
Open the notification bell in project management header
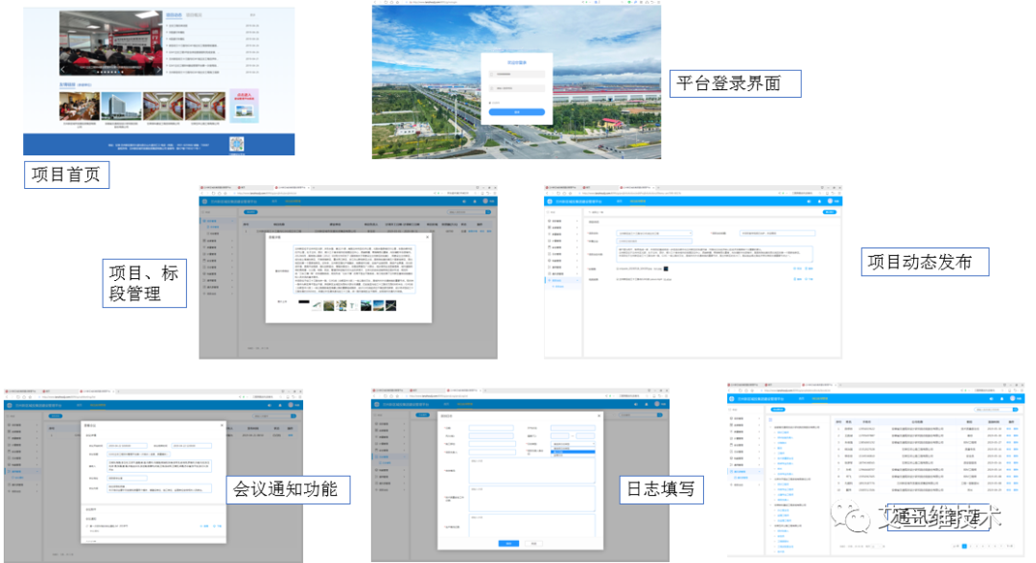pos(475,201)
